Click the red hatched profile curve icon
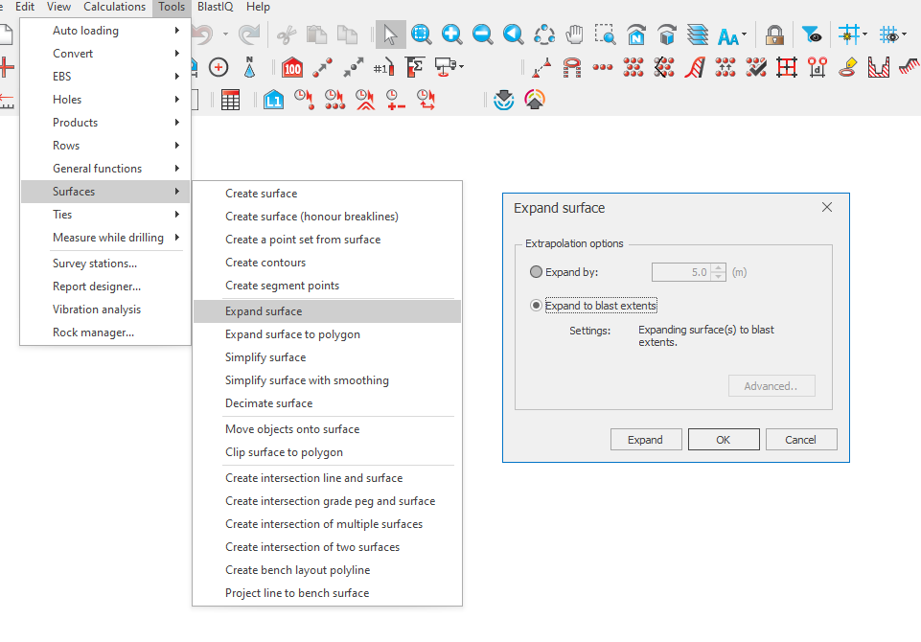921x642 pixels. 695,67
